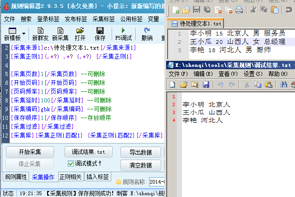Click the Cut scissors in 调试结果.txt window
Image resolution: width=295 pixels, height=197 pixels.
pos(247,84)
